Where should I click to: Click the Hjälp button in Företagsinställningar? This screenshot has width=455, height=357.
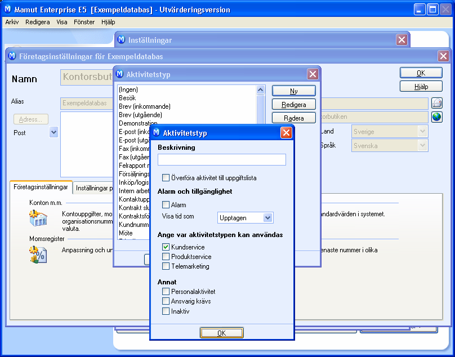point(421,86)
